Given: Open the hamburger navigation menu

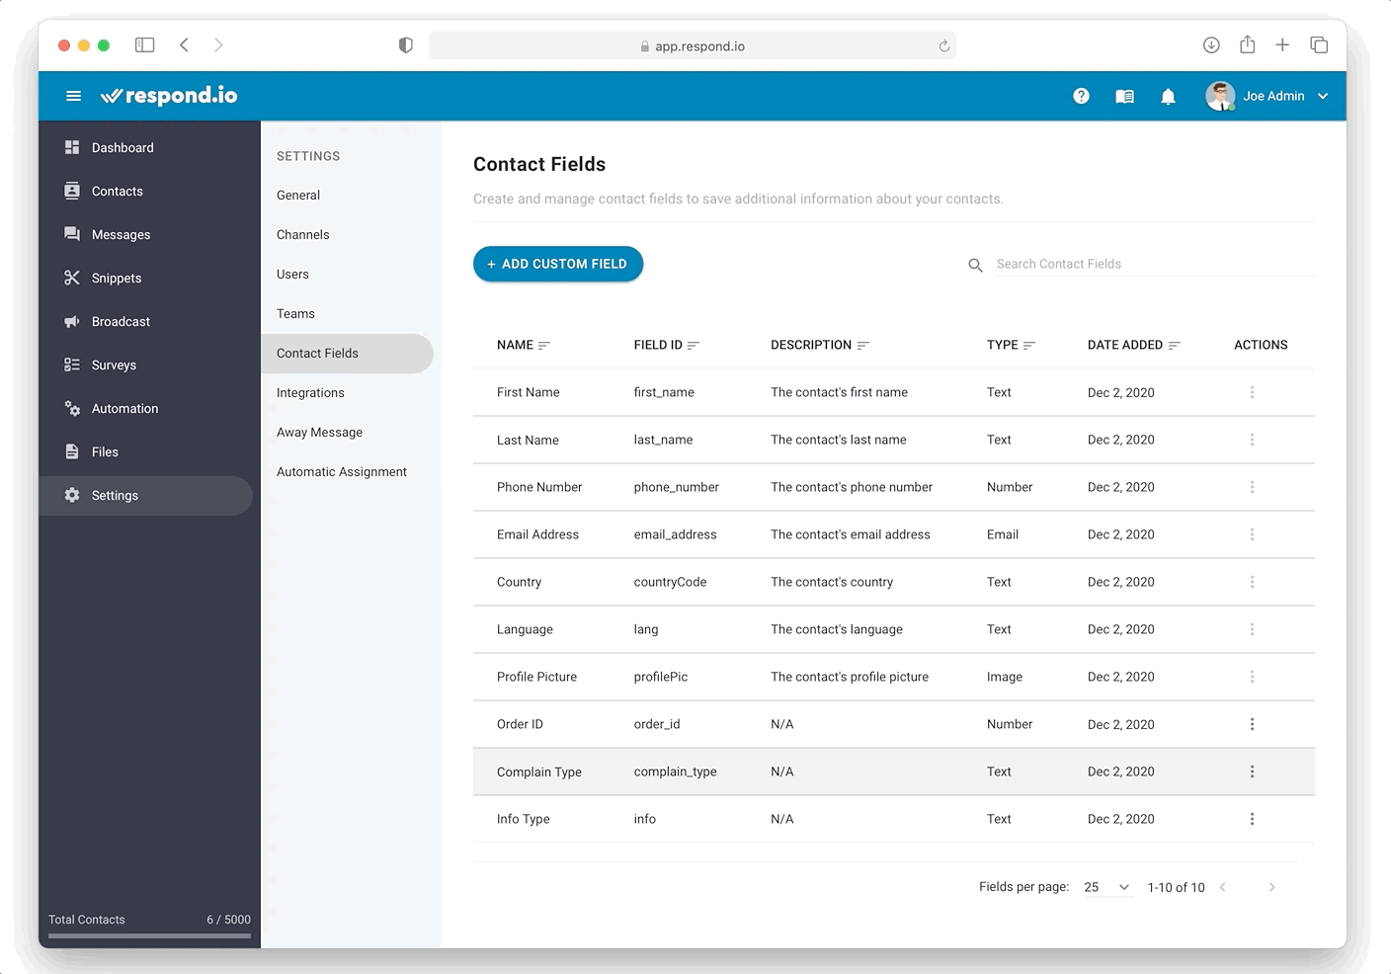Looking at the screenshot, I should (x=73, y=96).
